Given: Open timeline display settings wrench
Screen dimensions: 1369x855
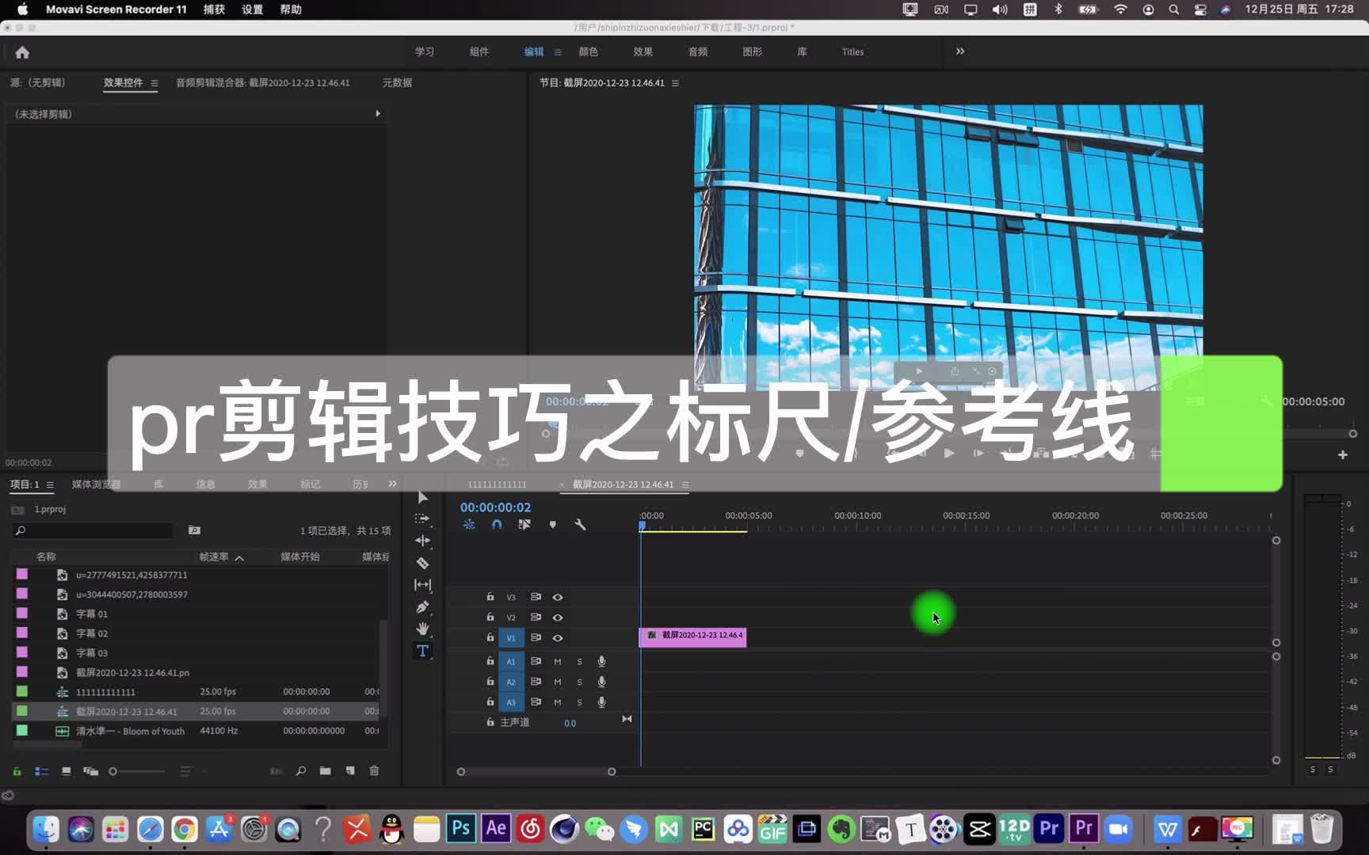Looking at the screenshot, I should [580, 525].
